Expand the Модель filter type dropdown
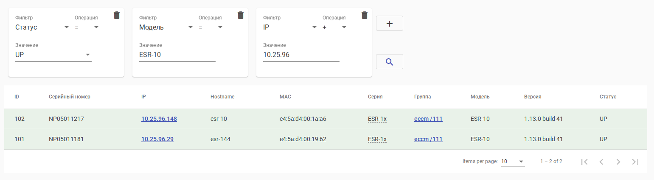 tap(166, 28)
